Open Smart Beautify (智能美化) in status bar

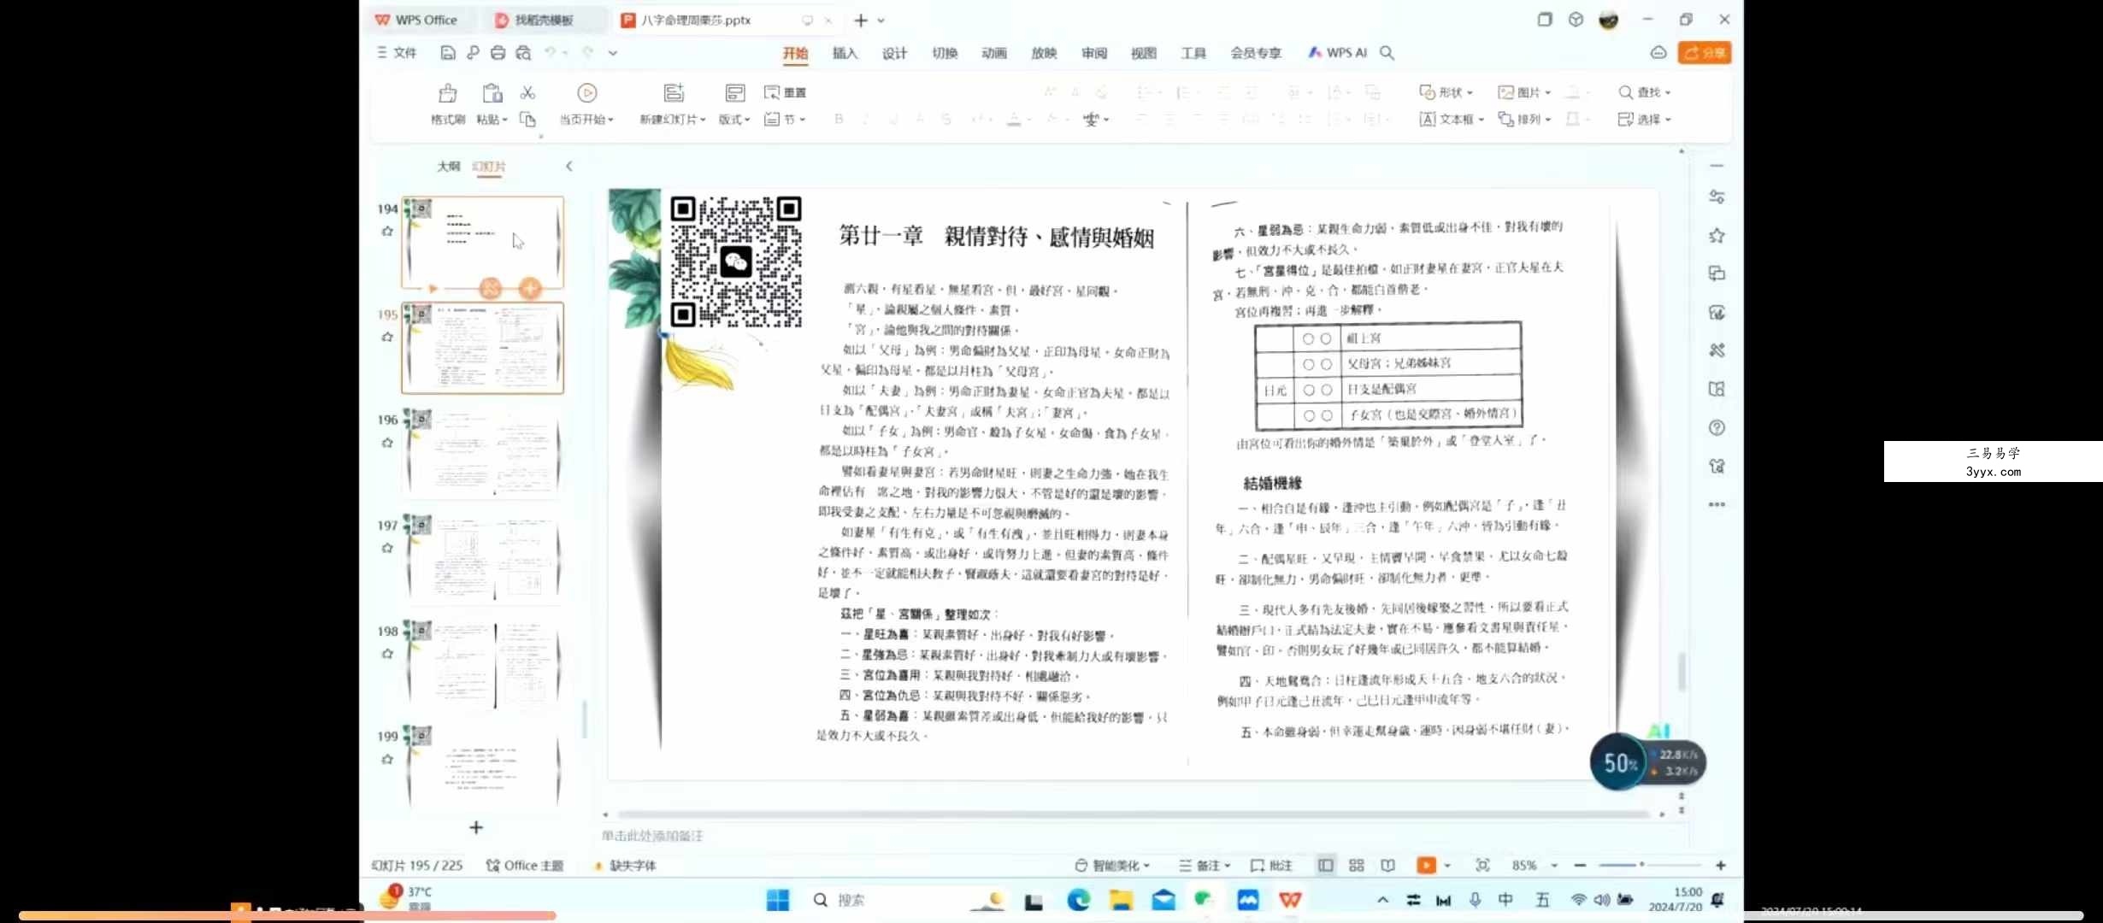point(1112,866)
